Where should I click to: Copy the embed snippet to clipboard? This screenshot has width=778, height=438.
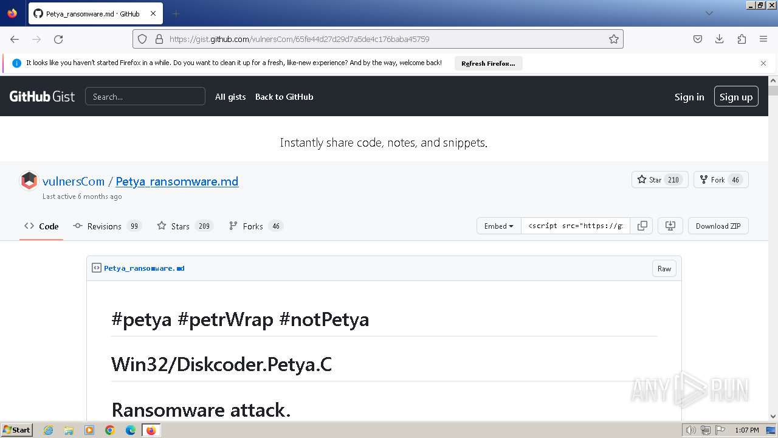pyautogui.click(x=642, y=226)
